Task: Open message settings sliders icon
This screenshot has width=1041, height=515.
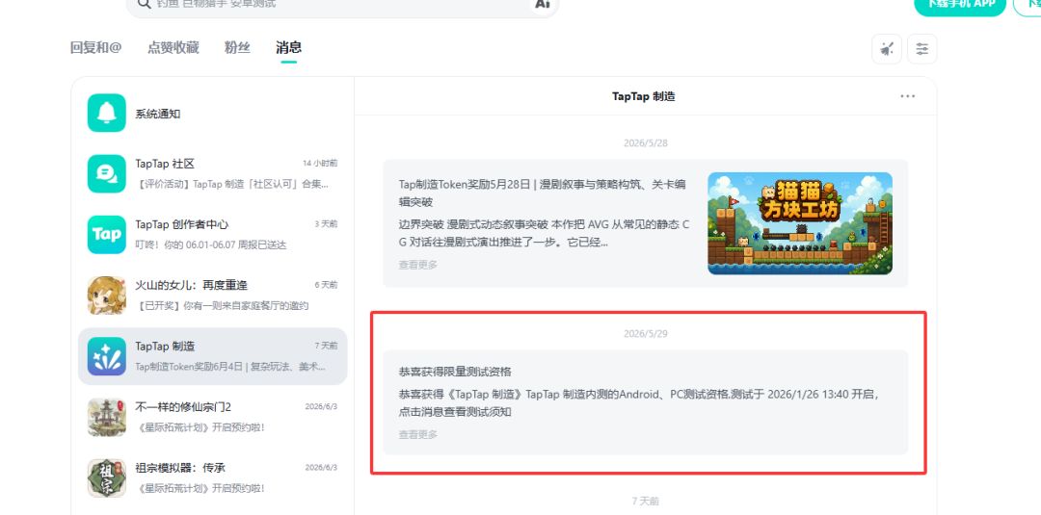Action: [921, 48]
